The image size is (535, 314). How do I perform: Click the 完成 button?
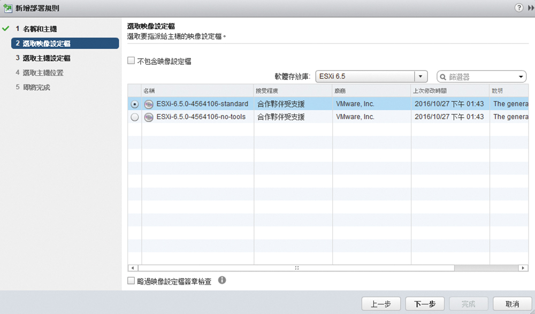(469, 304)
